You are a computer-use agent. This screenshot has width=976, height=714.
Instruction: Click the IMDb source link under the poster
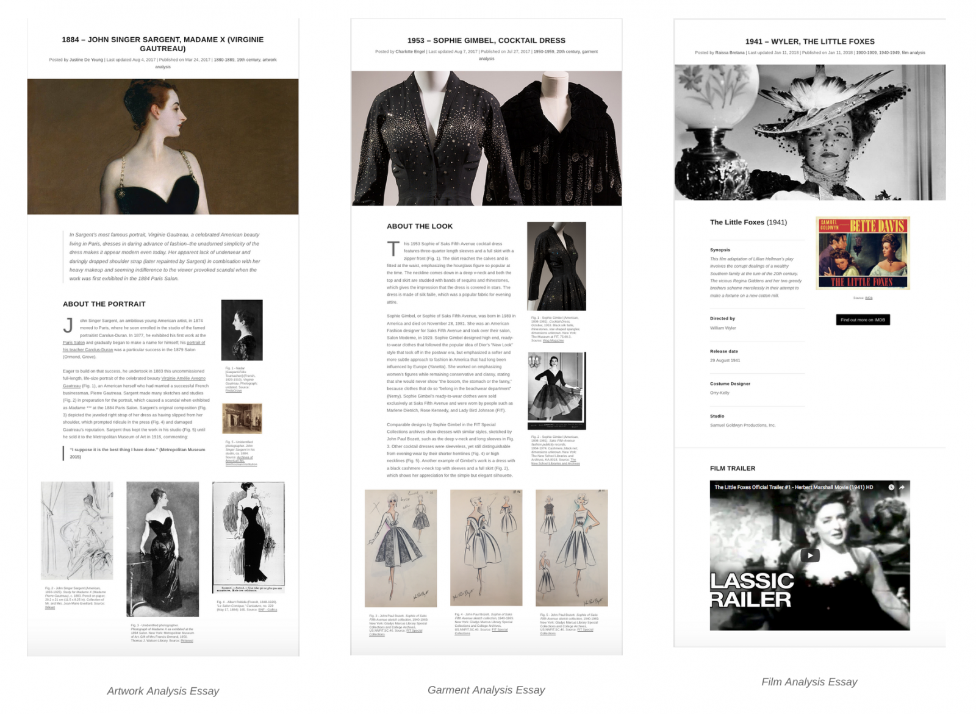coord(869,298)
